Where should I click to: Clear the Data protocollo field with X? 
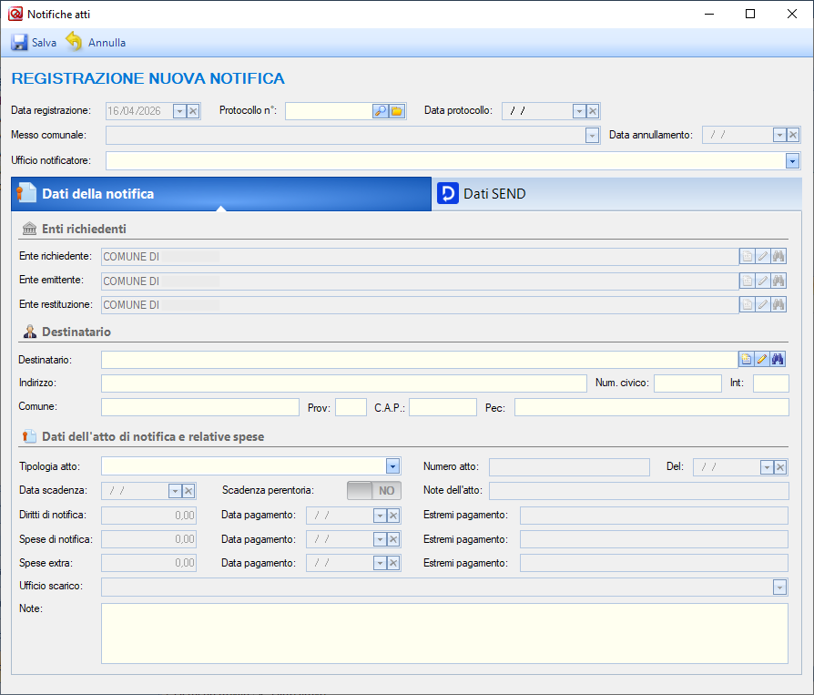coord(593,111)
